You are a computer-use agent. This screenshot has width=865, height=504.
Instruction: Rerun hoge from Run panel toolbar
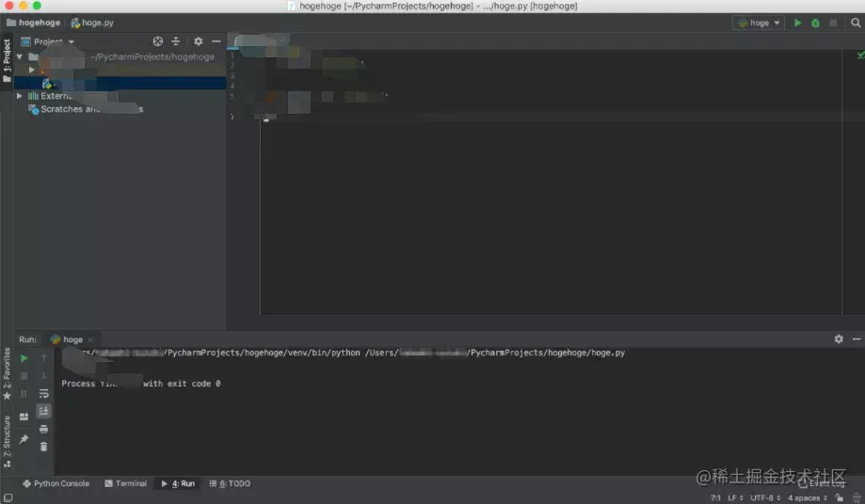coord(24,358)
